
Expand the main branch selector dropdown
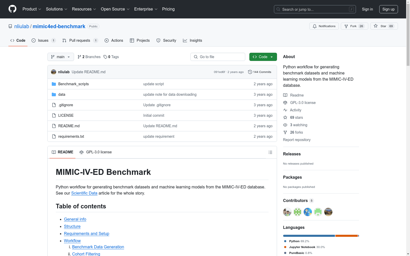pos(61,57)
